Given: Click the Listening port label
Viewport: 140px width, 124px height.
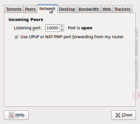Looking at the screenshot, I should pyautogui.click(x=28, y=28).
